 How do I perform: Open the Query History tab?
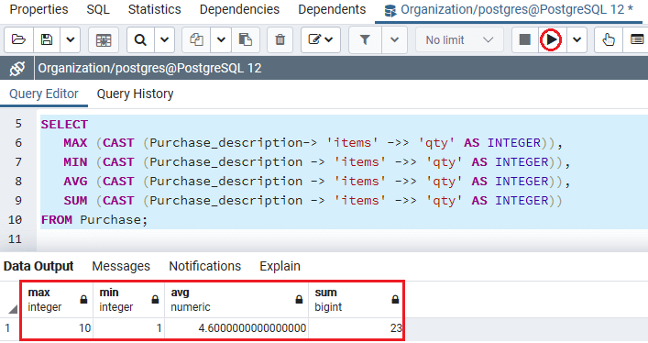[135, 94]
